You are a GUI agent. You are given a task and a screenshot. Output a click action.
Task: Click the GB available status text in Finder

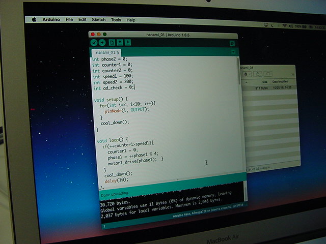(259, 169)
